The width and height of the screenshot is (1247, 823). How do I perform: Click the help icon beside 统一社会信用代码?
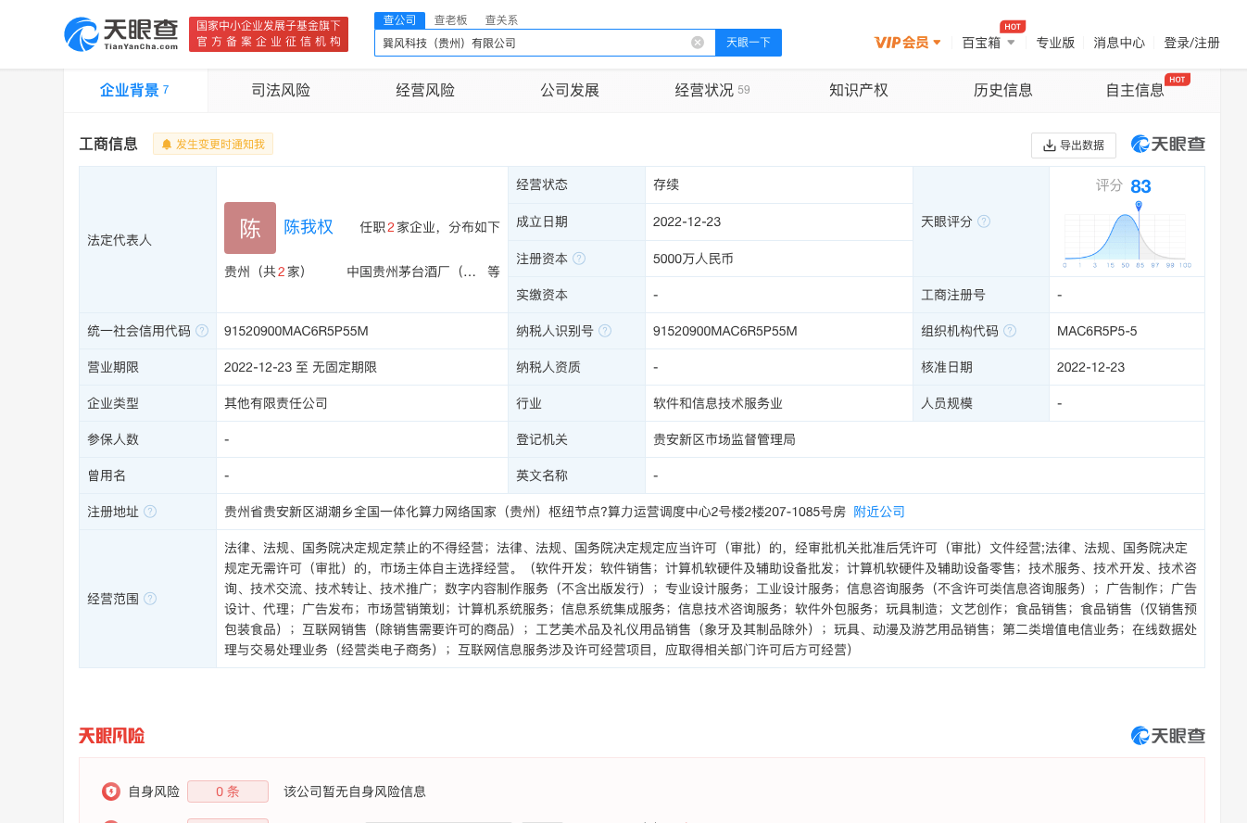pos(202,331)
